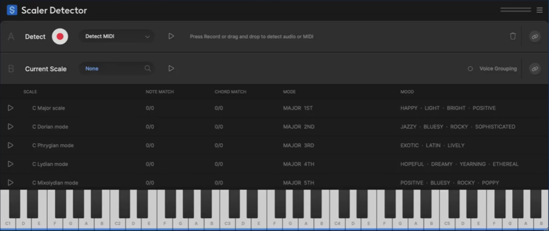Click the drag-and-drop hint text
The height and width of the screenshot is (231, 549).
click(252, 36)
